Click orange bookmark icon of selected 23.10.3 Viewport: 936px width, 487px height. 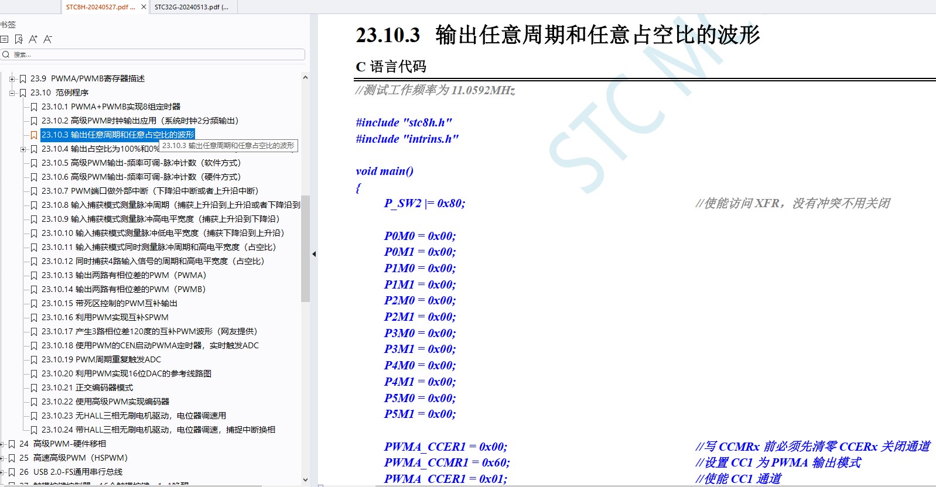pyautogui.click(x=34, y=135)
